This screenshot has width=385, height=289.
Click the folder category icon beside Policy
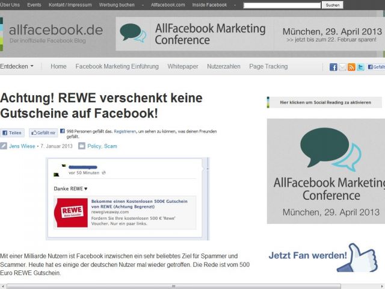pos(82,146)
